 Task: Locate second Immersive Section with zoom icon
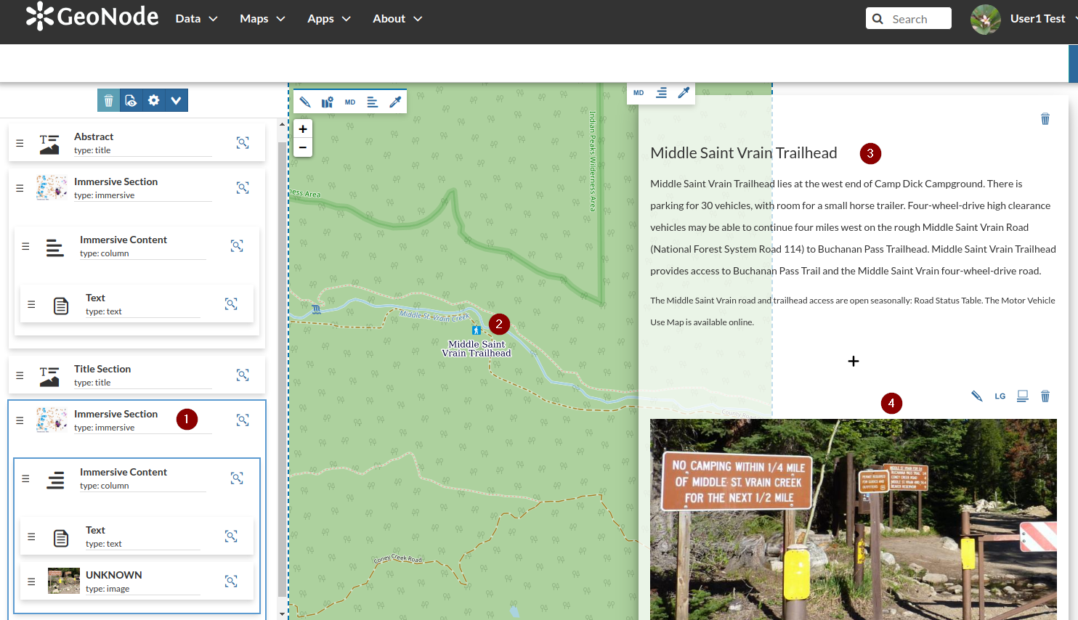243,420
